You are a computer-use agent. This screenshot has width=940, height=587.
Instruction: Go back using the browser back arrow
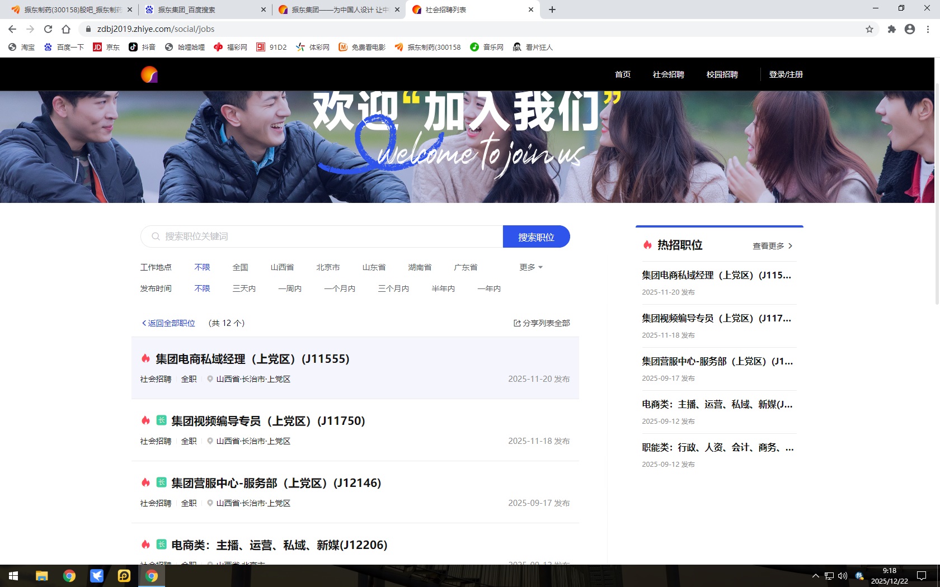pyautogui.click(x=12, y=29)
